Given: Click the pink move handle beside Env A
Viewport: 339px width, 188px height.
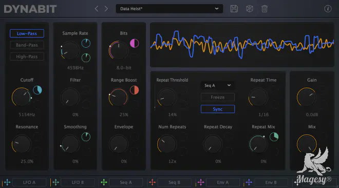Looking at the screenshot, I should [x=201, y=182].
